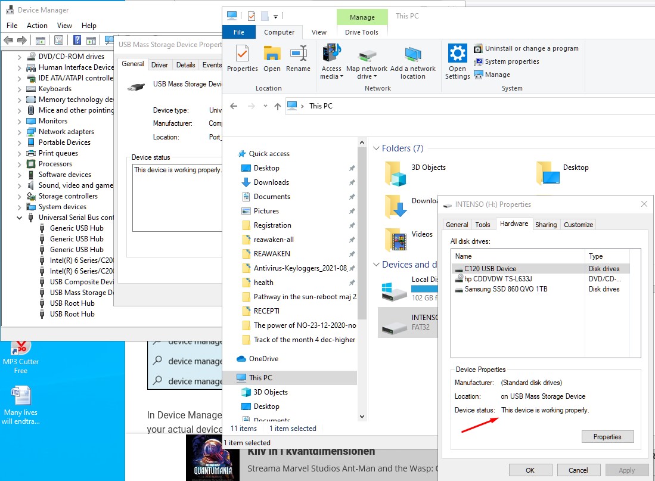This screenshot has height=481, width=655.
Task: Open Sharing tab in INTENSO Properties
Action: tap(546, 225)
